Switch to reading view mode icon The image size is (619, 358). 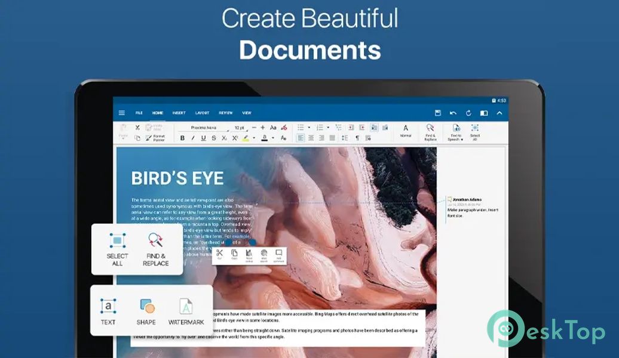pos(483,113)
